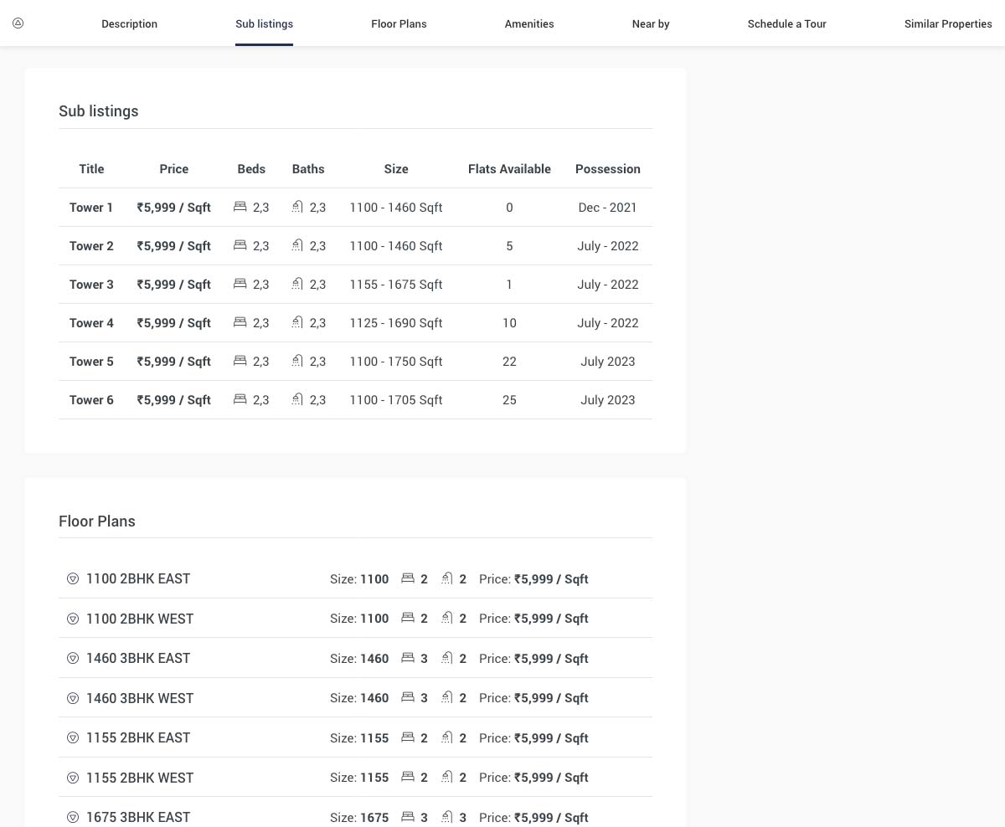
Task: Click bath icon in 1100 2BHK EAST row
Action: [447, 578]
